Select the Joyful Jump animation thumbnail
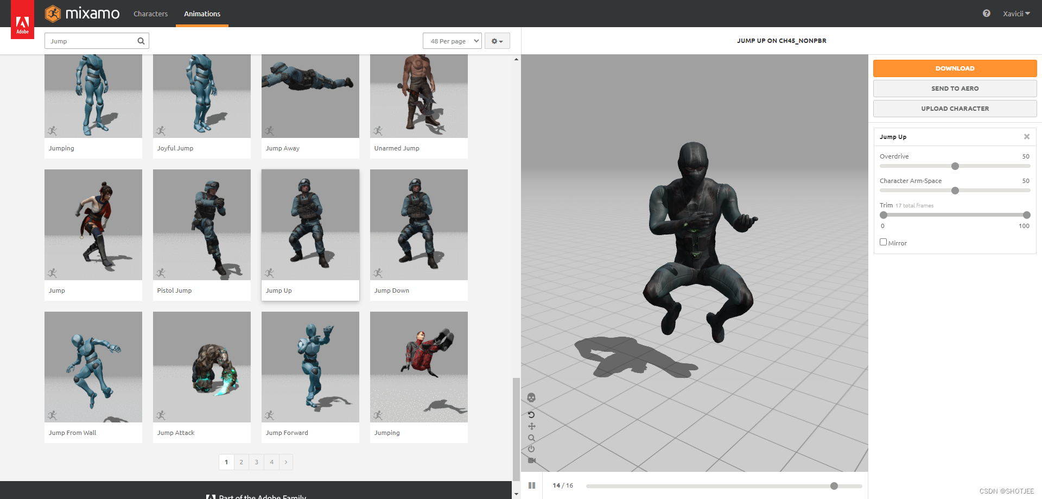Viewport: 1042px width, 499px height. [202, 96]
